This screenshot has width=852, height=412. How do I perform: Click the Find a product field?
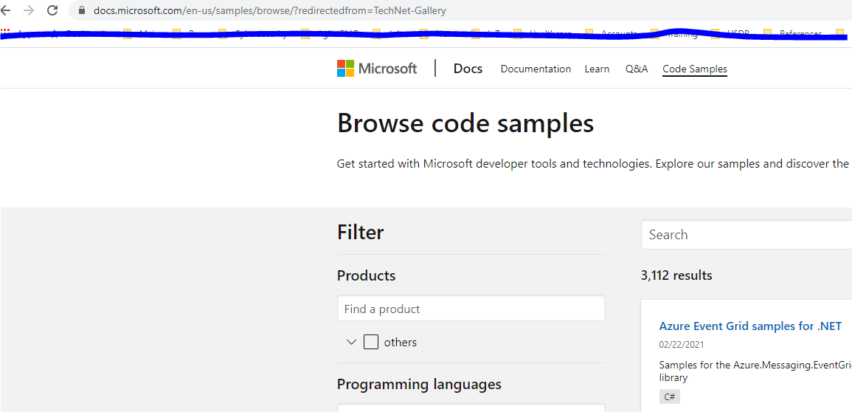tap(471, 309)
